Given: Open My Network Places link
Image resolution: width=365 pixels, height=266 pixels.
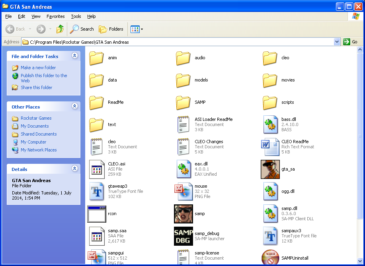Looking at the screenshot, I should click(x=39, y=150).
